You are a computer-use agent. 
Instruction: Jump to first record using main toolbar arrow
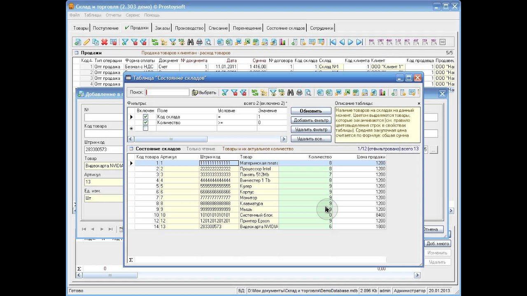[333, 42]
